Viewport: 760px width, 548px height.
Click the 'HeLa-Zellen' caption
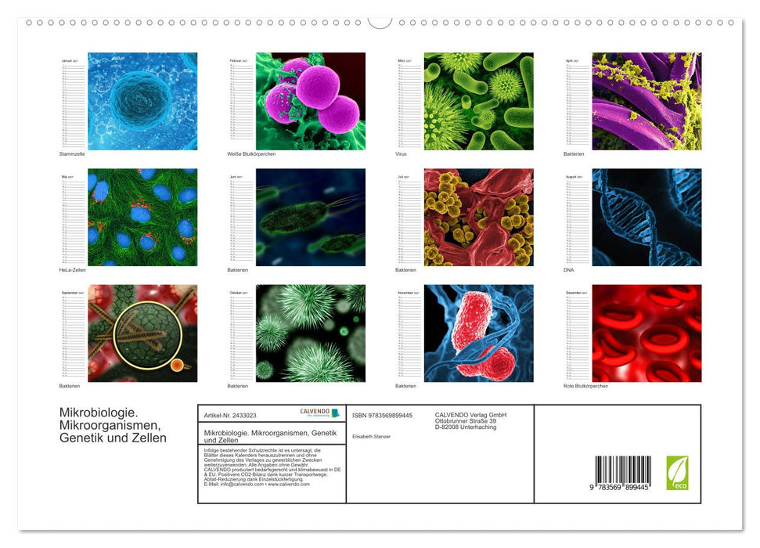[72, 269]
